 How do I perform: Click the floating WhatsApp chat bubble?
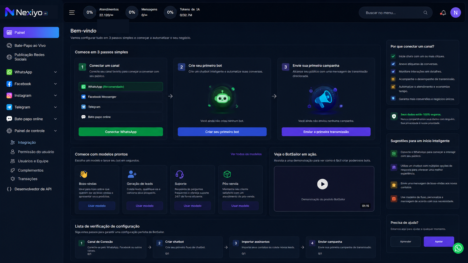458,248
